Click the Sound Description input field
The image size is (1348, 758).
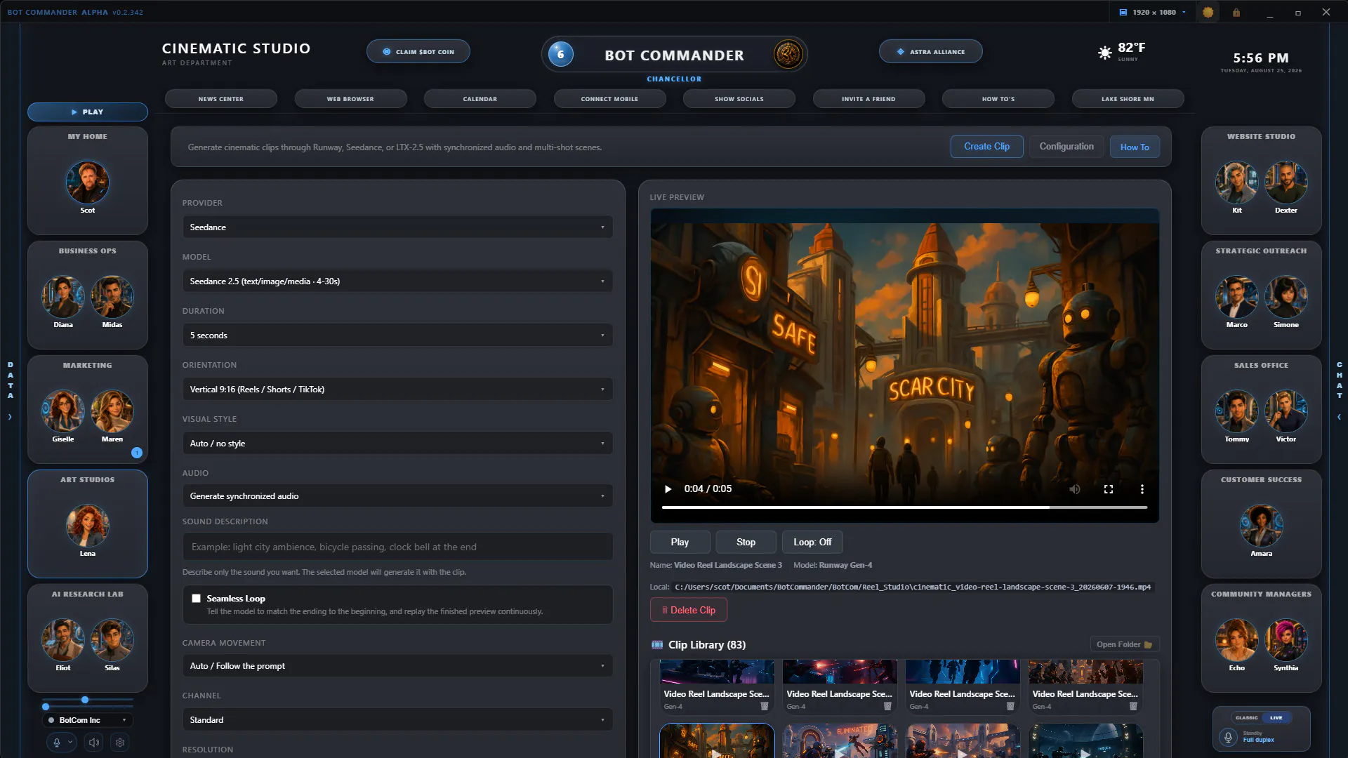[x=397, y=547]
